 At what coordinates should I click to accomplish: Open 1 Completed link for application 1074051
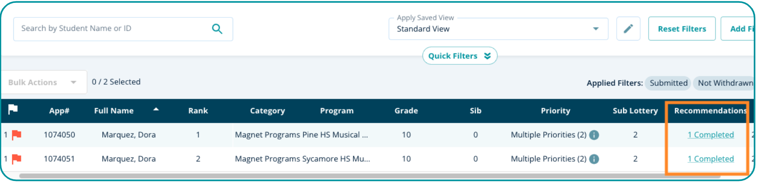tap(710, 159)
